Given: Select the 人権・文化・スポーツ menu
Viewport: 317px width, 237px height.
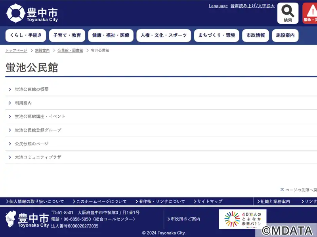Looking at the screenshot, I should click(x=164, y=36).
